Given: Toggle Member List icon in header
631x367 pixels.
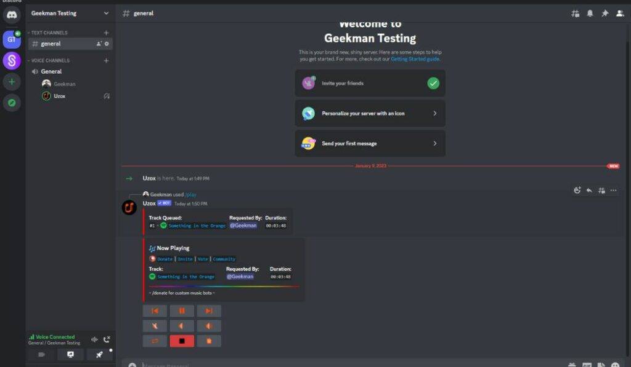Looking at the screenshot, I should [x=620, y=14].
